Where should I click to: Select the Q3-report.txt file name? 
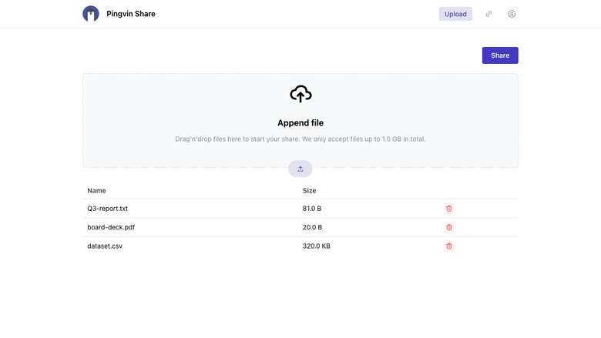[107, 209]
